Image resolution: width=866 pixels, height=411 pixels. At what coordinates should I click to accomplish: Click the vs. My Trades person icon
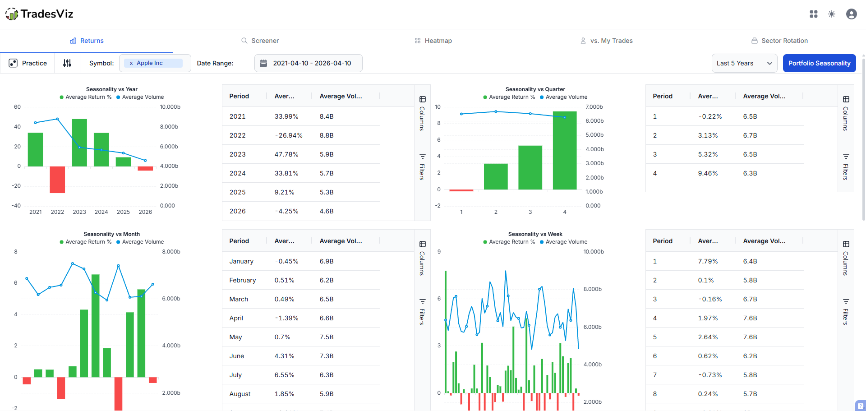coord(583,41)
